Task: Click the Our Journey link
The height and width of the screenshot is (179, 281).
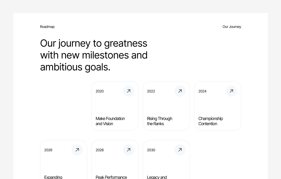Action: click(232, 27)
